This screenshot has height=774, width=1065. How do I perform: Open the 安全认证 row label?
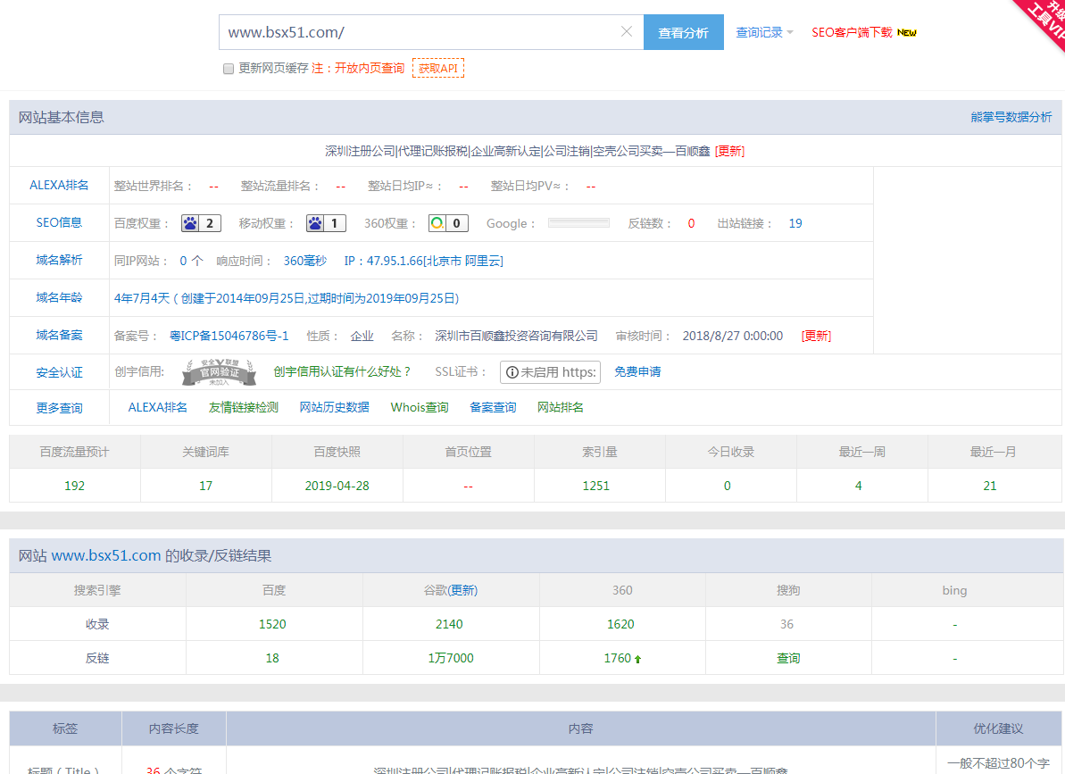(59, 372)
